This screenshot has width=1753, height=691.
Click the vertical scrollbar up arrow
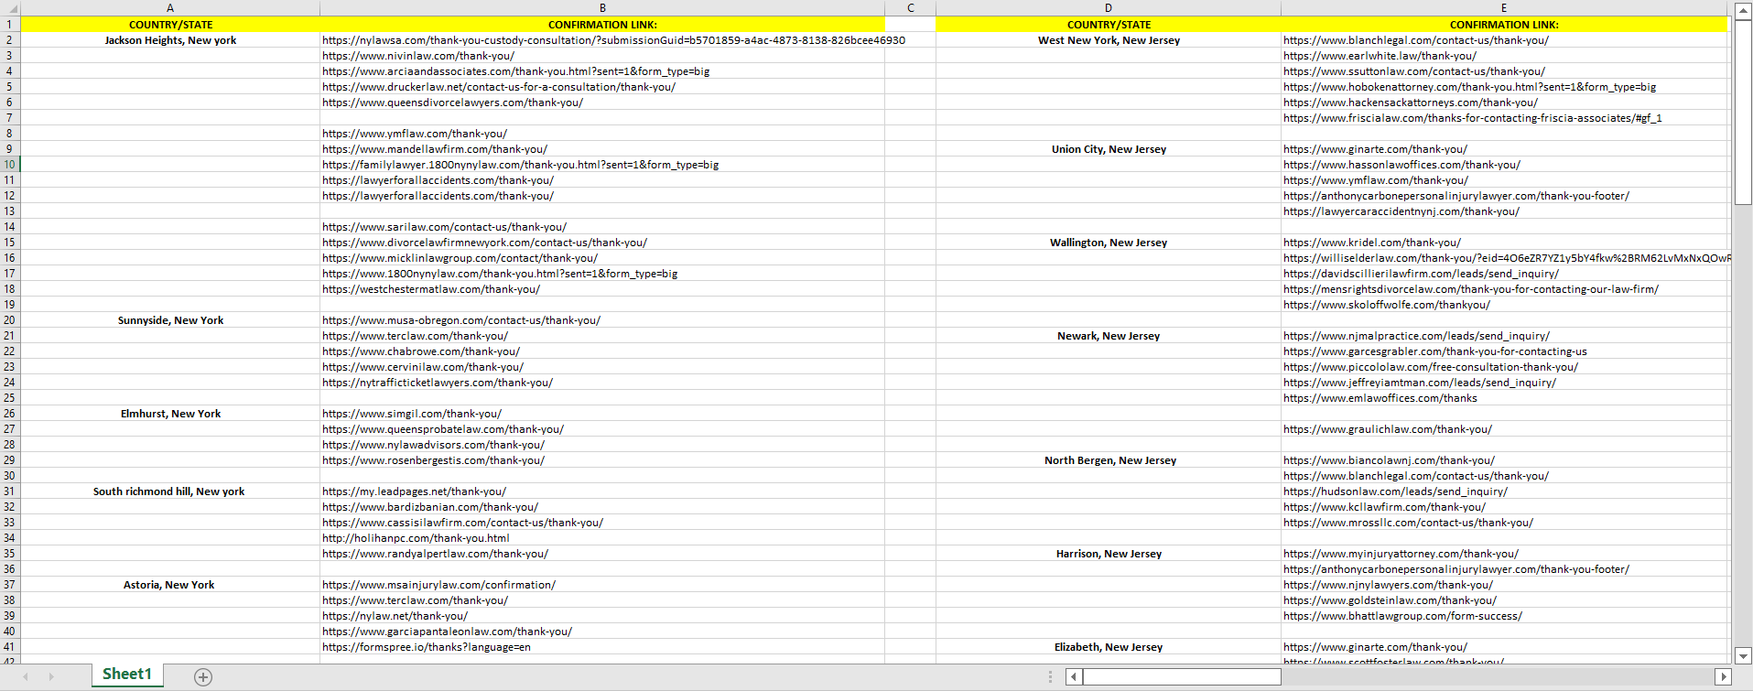pyautogui.click(x=1743, y=11)
